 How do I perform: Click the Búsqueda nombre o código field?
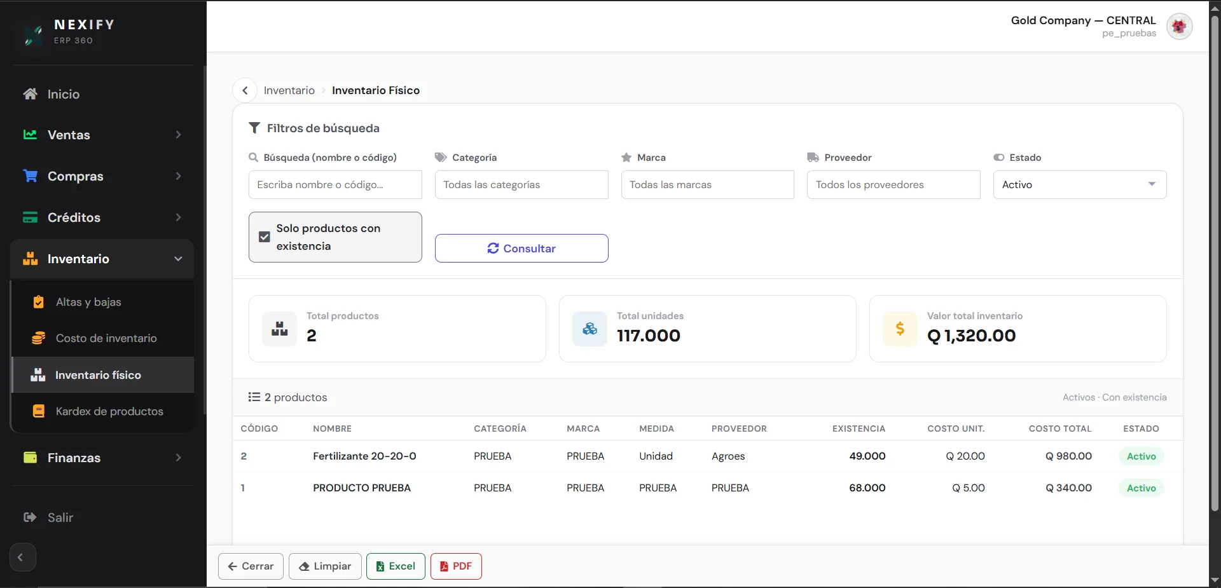pos(335,184)
